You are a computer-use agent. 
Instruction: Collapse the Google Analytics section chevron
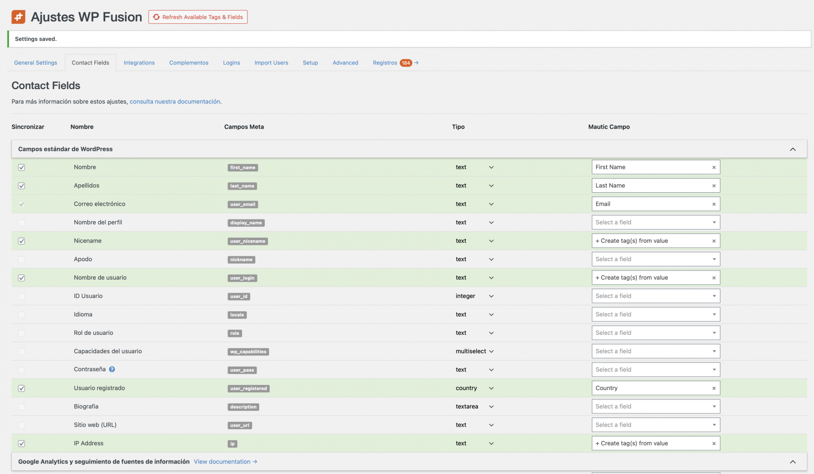[x=793, y=462]
